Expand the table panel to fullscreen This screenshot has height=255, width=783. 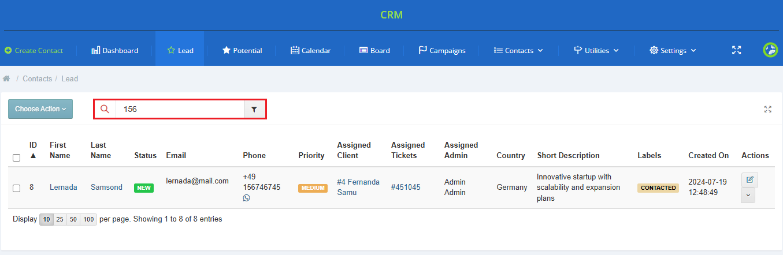[x=768, y=109]
